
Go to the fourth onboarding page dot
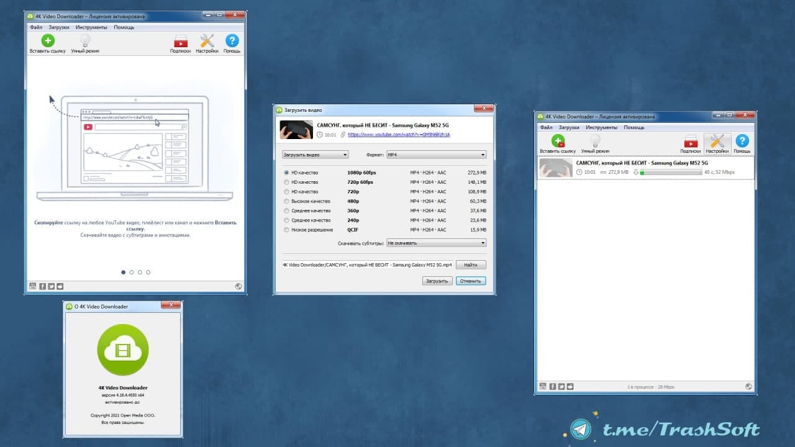point(148,272)
